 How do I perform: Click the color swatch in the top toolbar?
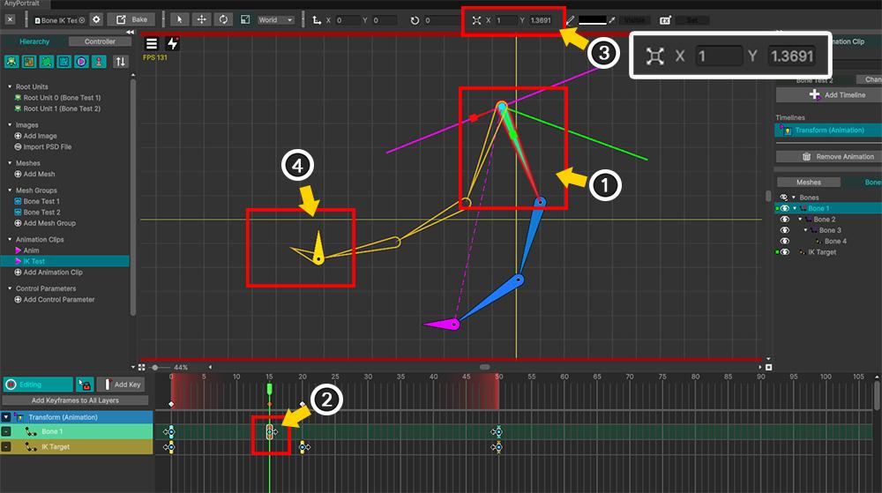click(593, 20)
